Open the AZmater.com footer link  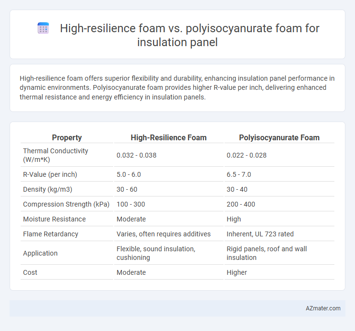pyautogui.click(x=323, y=308)
